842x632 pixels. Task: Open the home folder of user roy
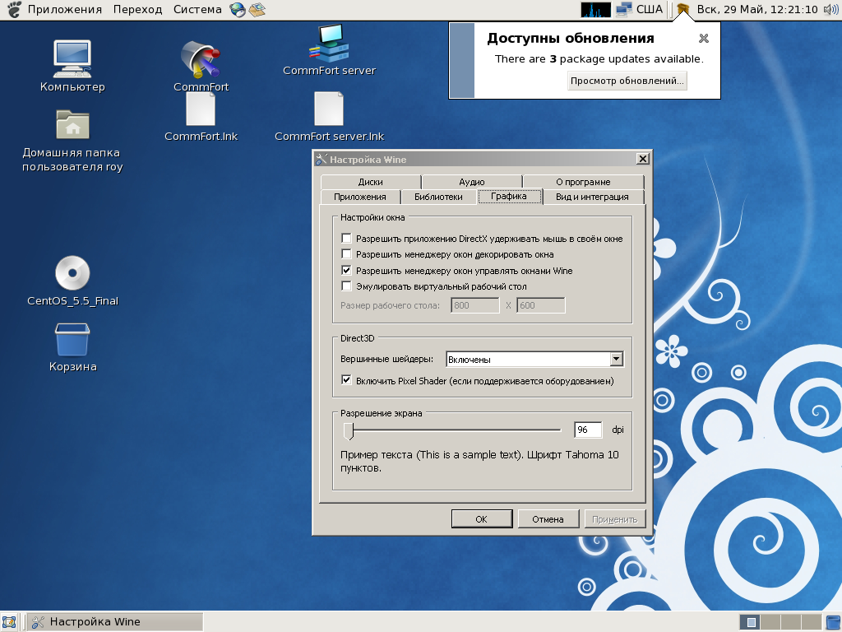[x=72, y=125]
